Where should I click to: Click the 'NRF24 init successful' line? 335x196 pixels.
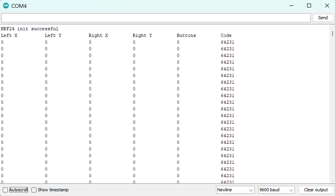click(29, 29)
